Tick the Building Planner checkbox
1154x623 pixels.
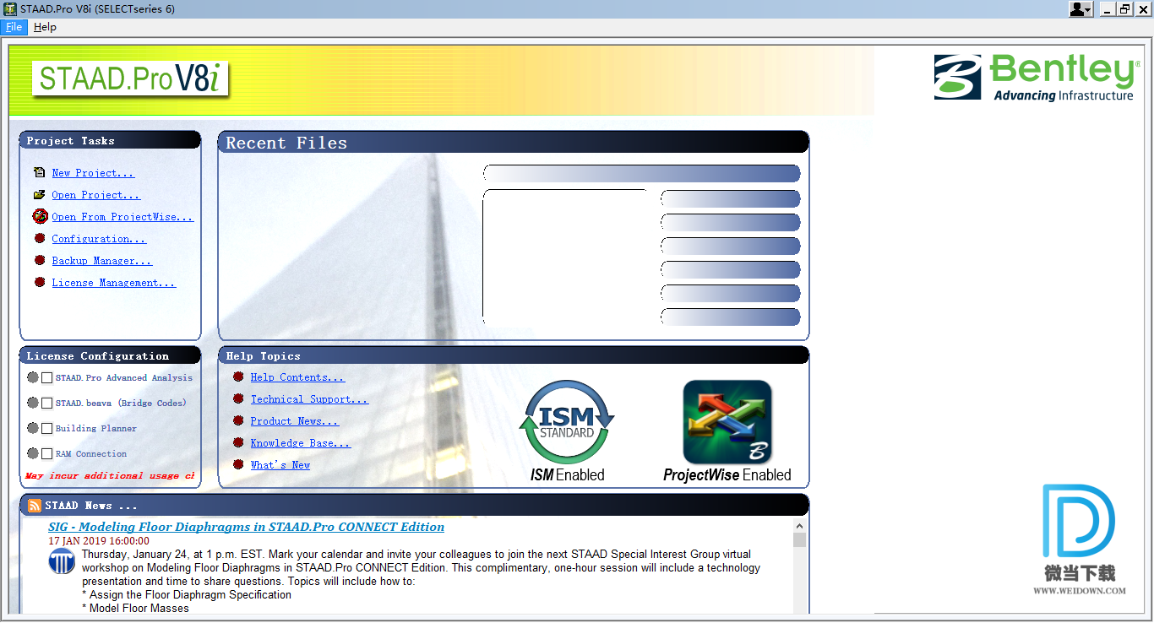47,429
